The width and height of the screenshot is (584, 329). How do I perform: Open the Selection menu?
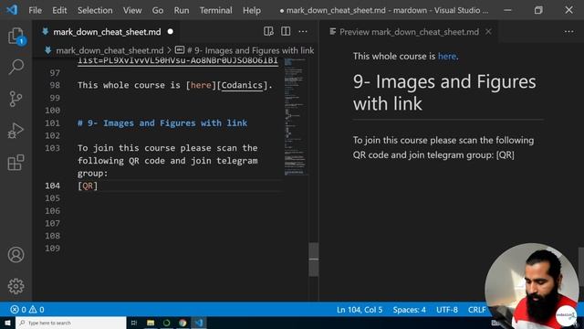click(x=95, y=10)
